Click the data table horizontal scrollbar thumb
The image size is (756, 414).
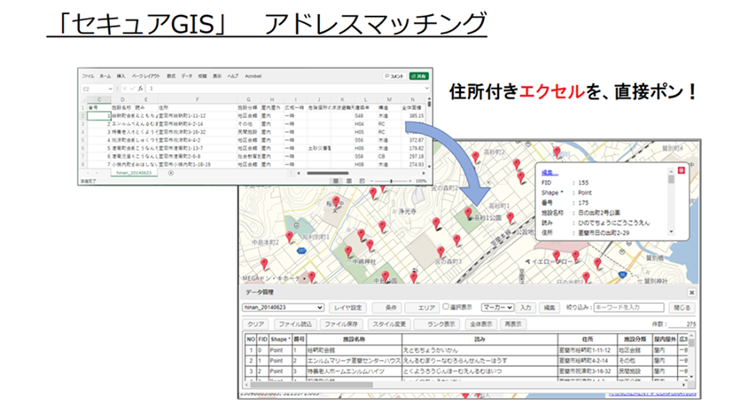click(x=311, y=385)
